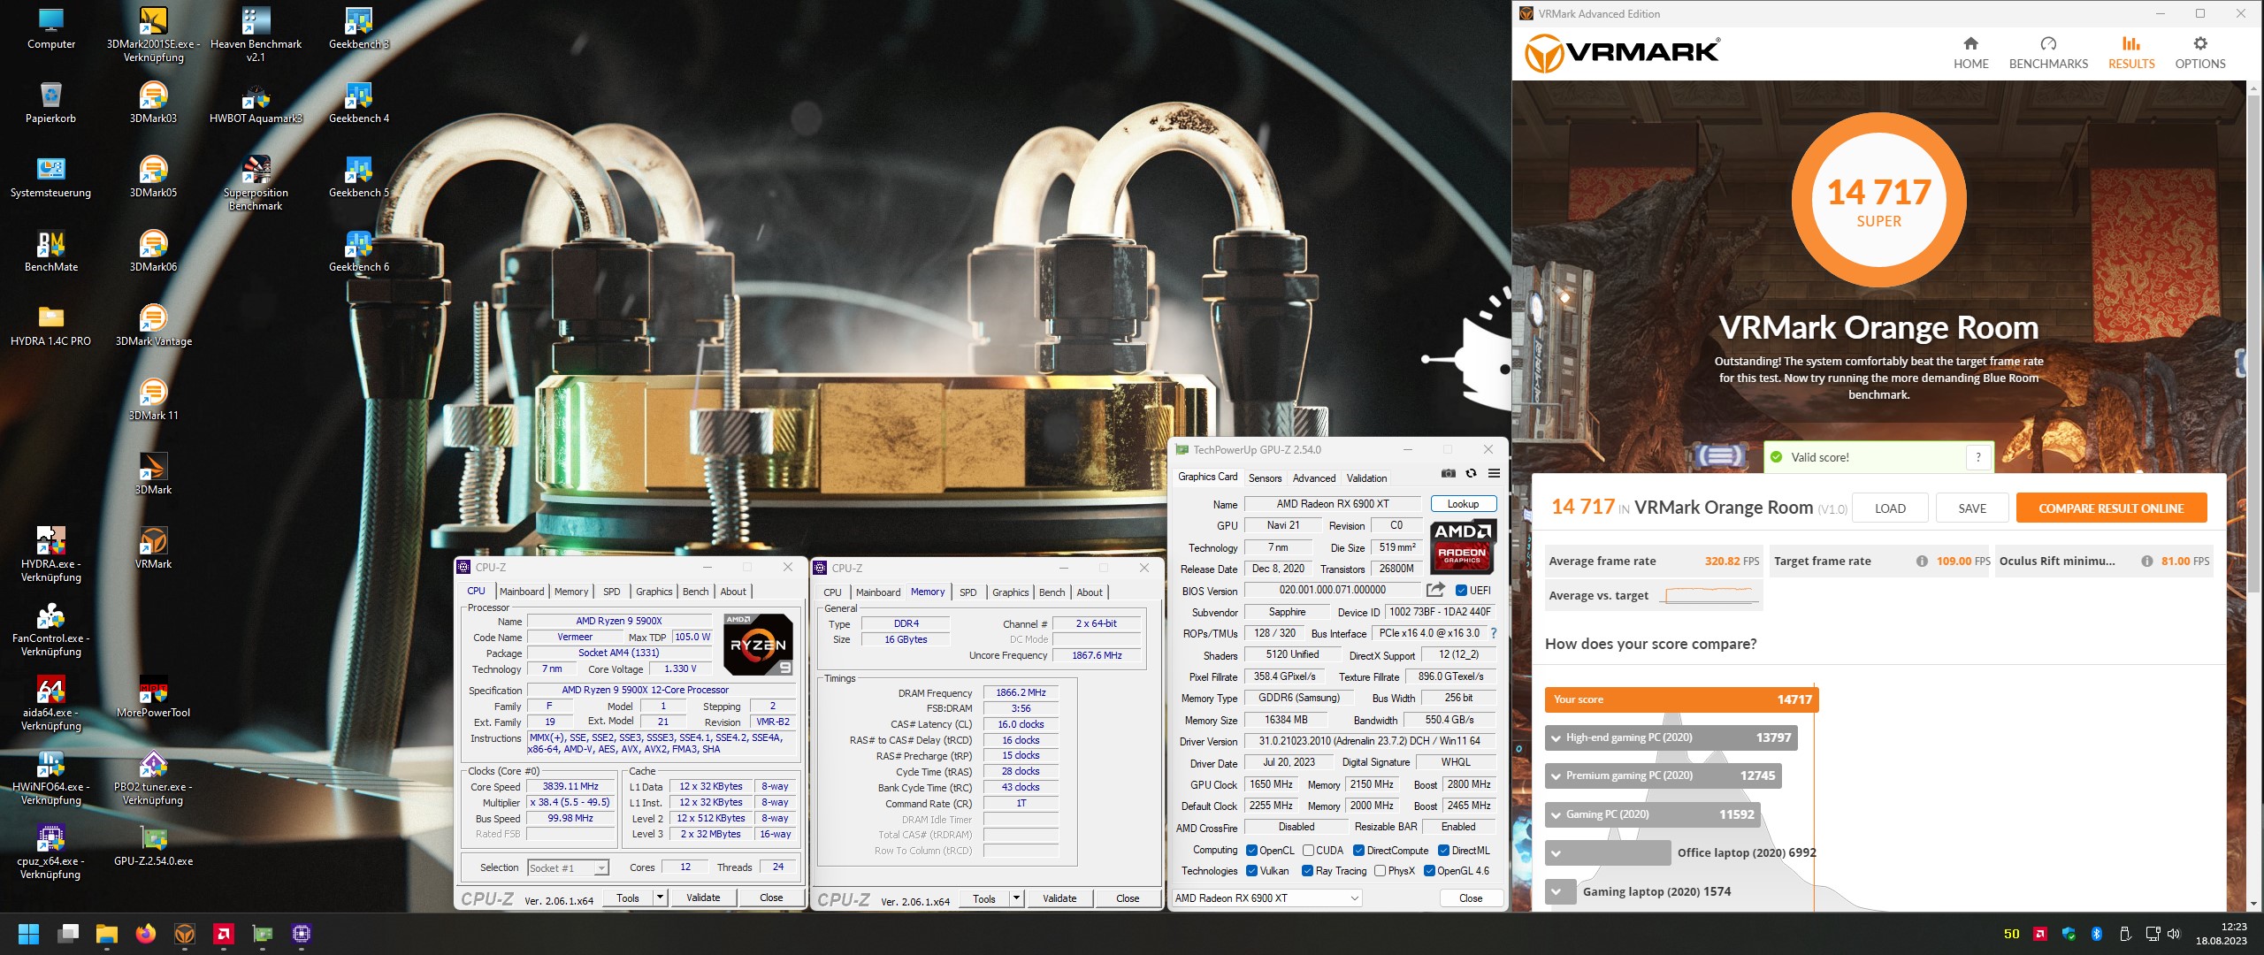The height and width of the screenshot is (955, 2264).
Task: Toggle the CUDA checkbox in GPU-Z
Action: pyautogui.click(x=1308, y=851)
